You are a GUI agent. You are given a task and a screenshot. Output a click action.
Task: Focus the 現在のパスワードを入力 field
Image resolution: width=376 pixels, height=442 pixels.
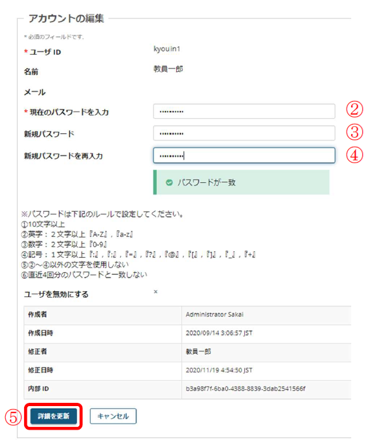point(244,112)
